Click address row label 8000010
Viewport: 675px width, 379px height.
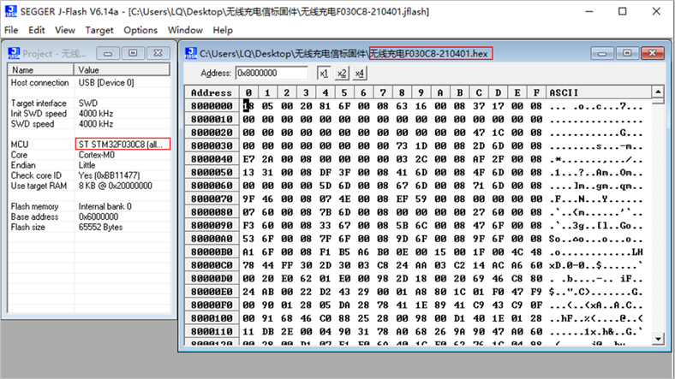click(x=212, y=119)
